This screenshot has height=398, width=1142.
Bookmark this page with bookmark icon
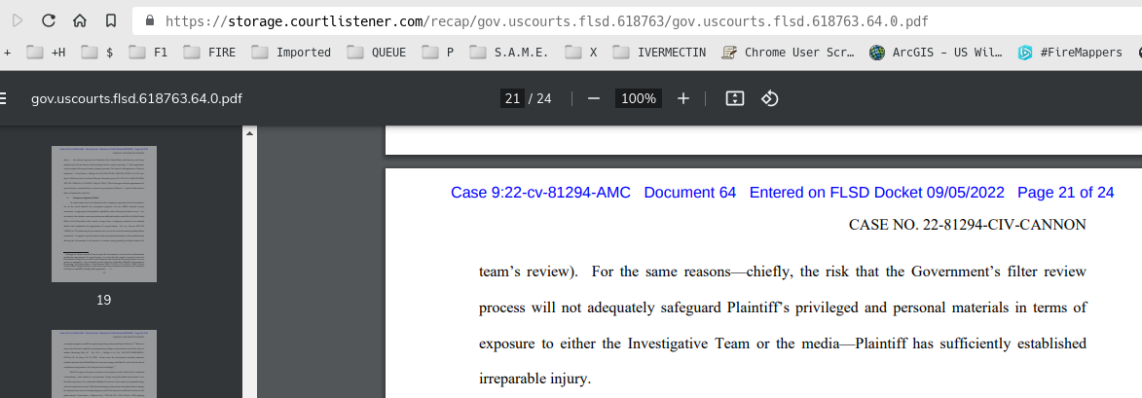[111, 20]
